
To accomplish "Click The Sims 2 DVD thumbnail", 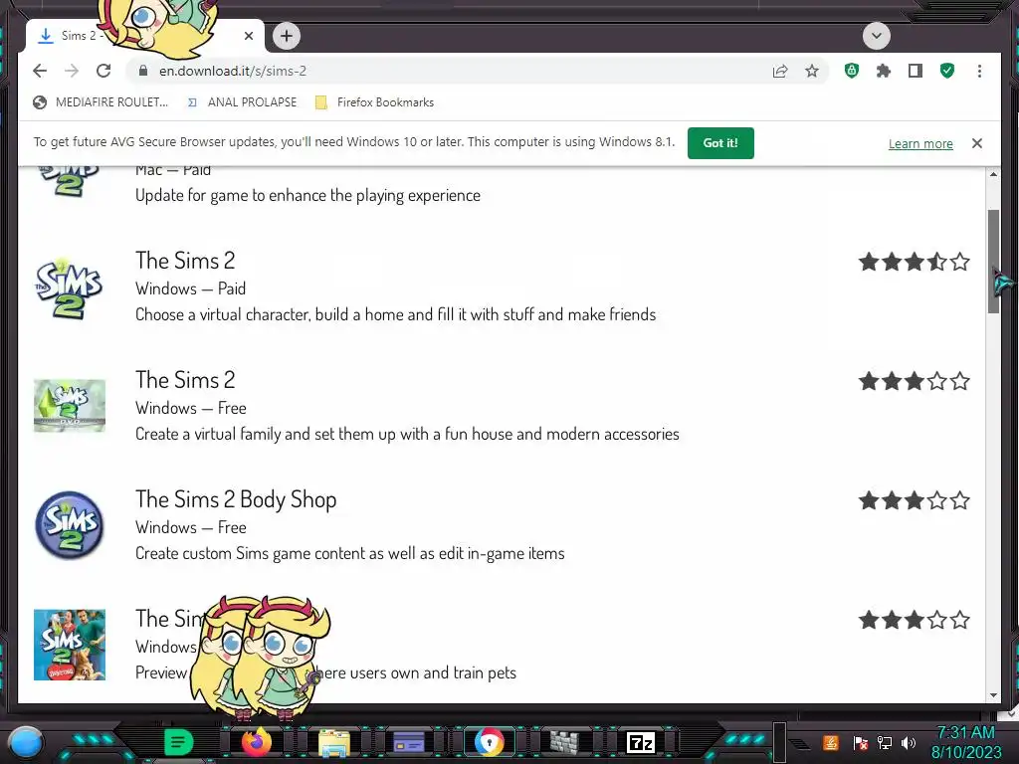I will pos(70,406).
